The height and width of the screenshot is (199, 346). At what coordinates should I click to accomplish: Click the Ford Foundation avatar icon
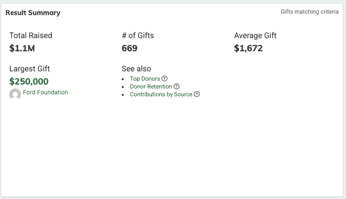(x=15, y=94)
